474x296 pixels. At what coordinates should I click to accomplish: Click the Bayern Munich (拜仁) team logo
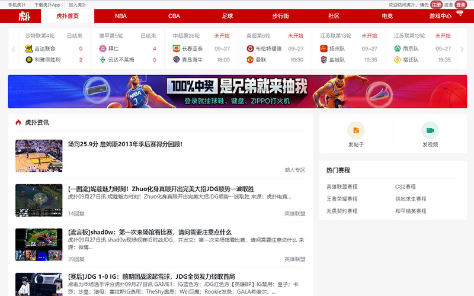tap(102, 49)
